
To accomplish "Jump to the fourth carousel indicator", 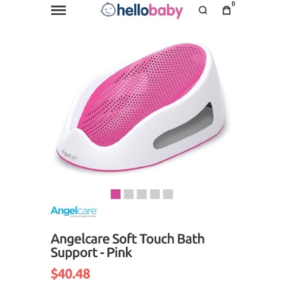I will 155,194.
